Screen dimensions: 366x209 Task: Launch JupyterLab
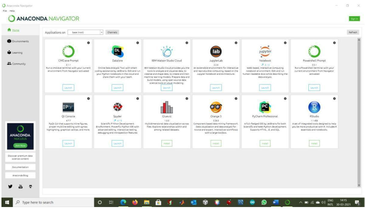click(216, 88)
